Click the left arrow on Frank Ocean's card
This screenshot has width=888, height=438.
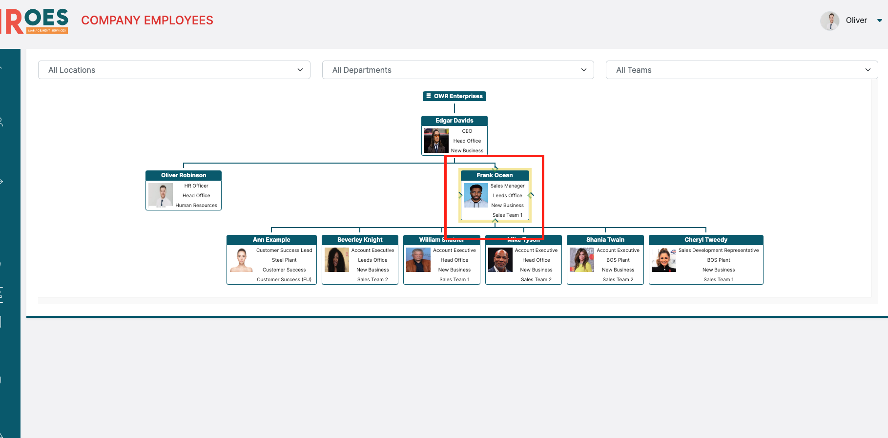(460, 195)
